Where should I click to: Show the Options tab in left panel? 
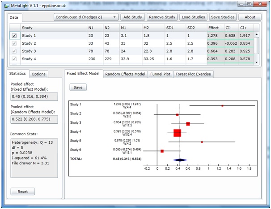[x=38, y=74]
